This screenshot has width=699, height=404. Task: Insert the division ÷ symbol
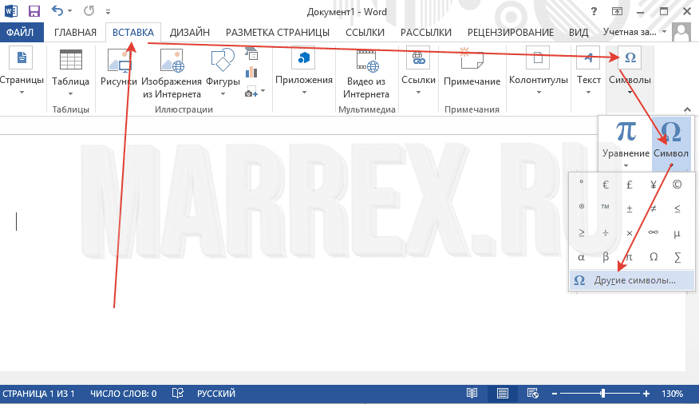point(606,233)
